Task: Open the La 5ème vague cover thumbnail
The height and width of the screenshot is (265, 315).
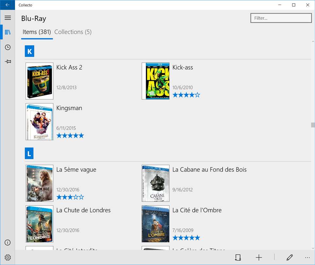Action: pos(39,183)
